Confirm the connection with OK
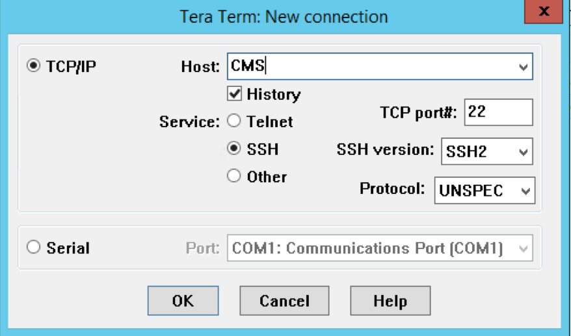 click(x=183, y=301)
